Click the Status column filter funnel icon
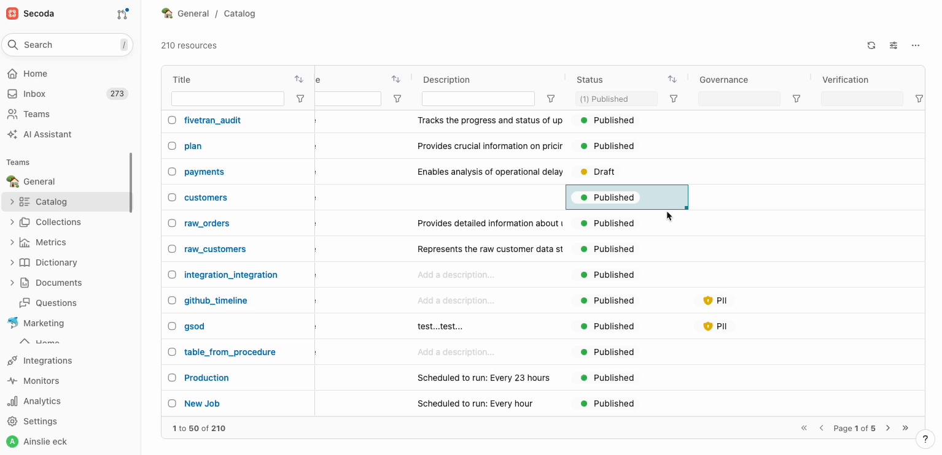 [x=673, y=99]
